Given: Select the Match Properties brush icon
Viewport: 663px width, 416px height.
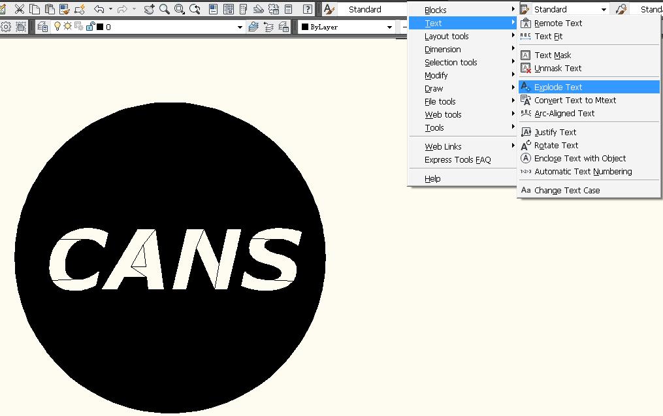Looking at the screenshot, I should click(x=64, y=9).
